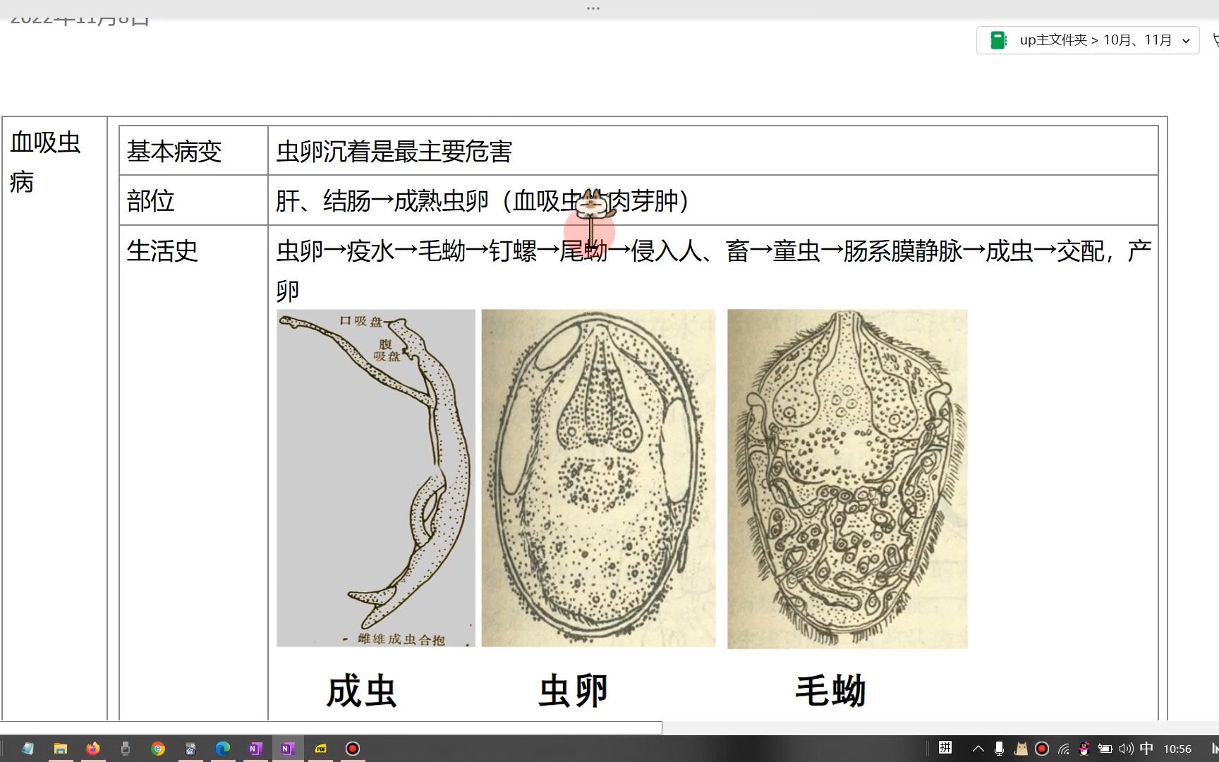The image size is (1219, 762).
Task: Open the Chrome-style browser in the taskbar
Action: (158, 749)
